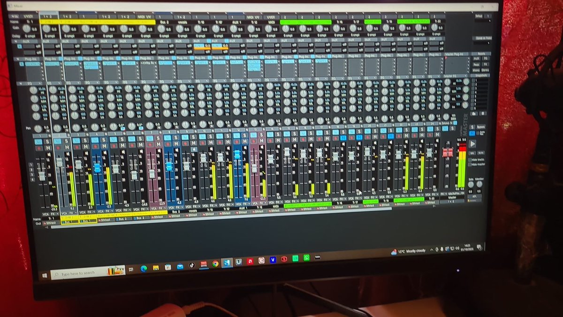
Task: Click the blue button atop Tr 1 fader strip
Action: pyautogui.click(x=38, y=142)
